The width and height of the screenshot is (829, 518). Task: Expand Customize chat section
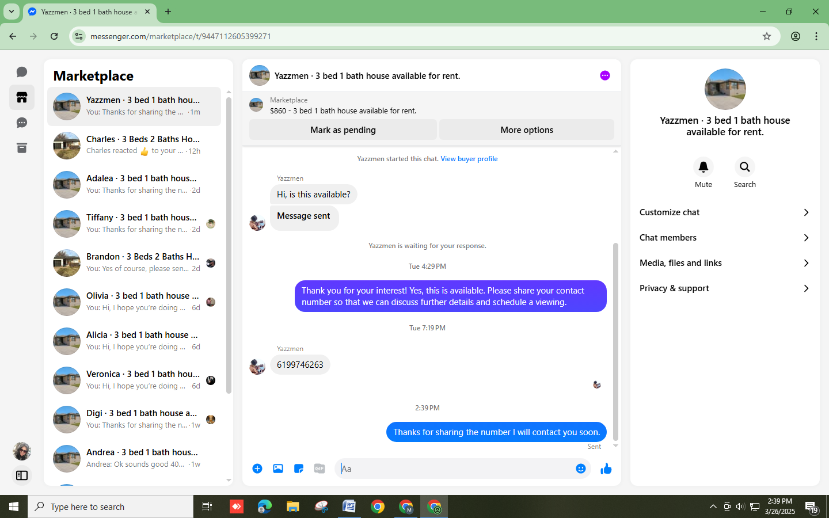[725, 212]
